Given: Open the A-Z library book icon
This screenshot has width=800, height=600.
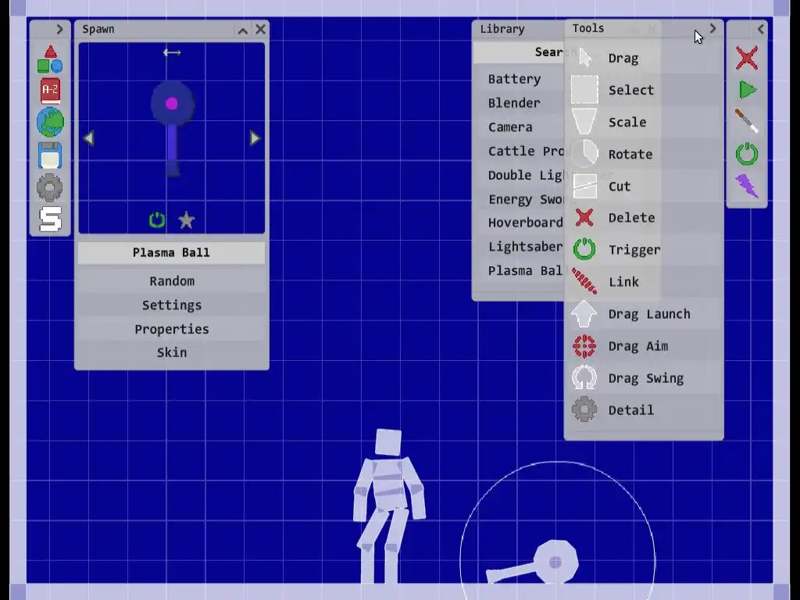Looking at the screenshot, I should click(x=50, y=91).
